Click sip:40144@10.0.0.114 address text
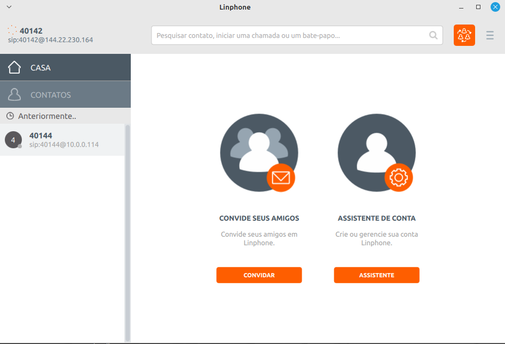The height and width of the screenshot is (344, 505). [64, 145]
